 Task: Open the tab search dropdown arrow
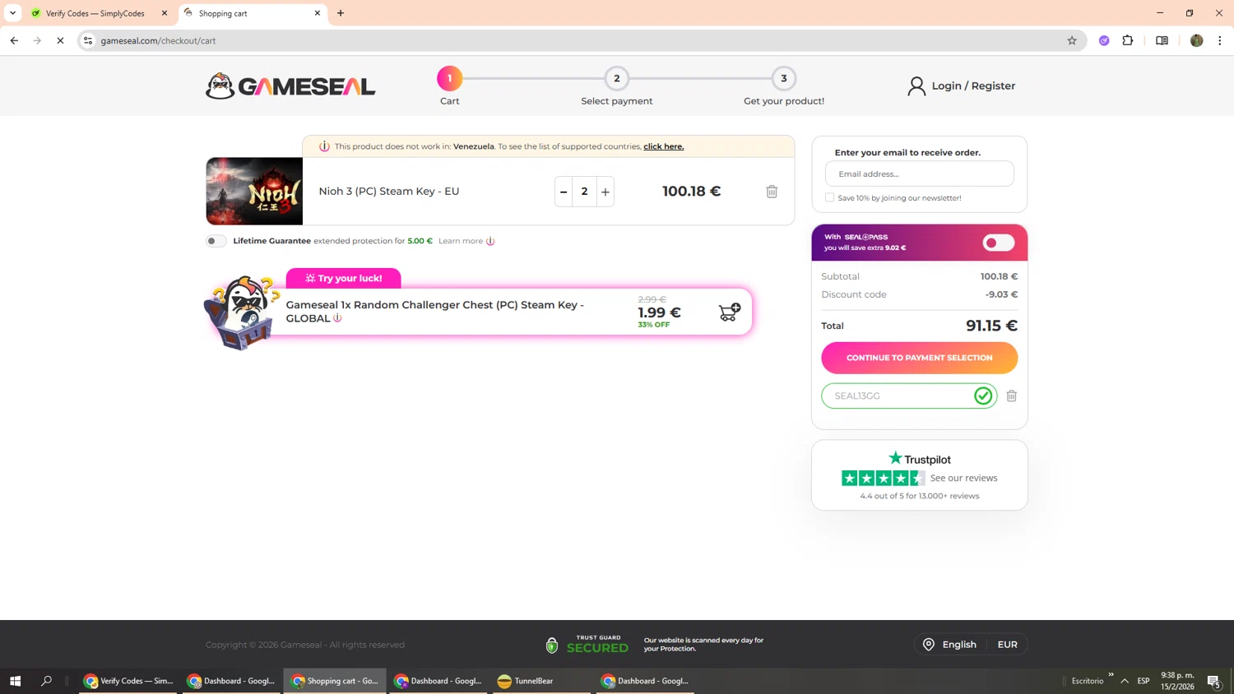(x=12, y=13)
